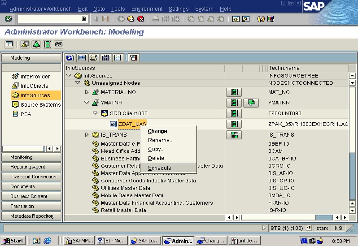358x246 pixels.
Task: Click the navigation window toggle icon
Action: [x=9, y=44]
